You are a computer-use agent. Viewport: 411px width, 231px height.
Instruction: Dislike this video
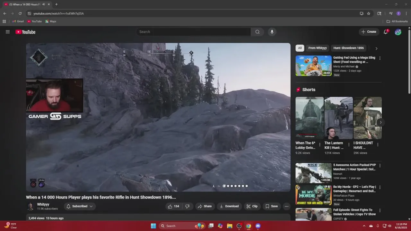point(188,206)
